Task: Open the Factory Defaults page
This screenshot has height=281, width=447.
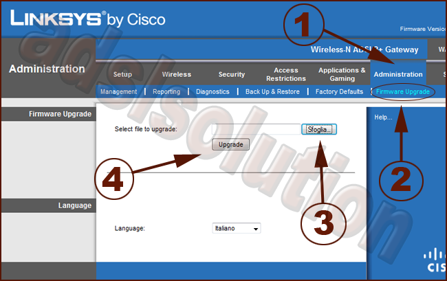Action: (x=339, y=91)
